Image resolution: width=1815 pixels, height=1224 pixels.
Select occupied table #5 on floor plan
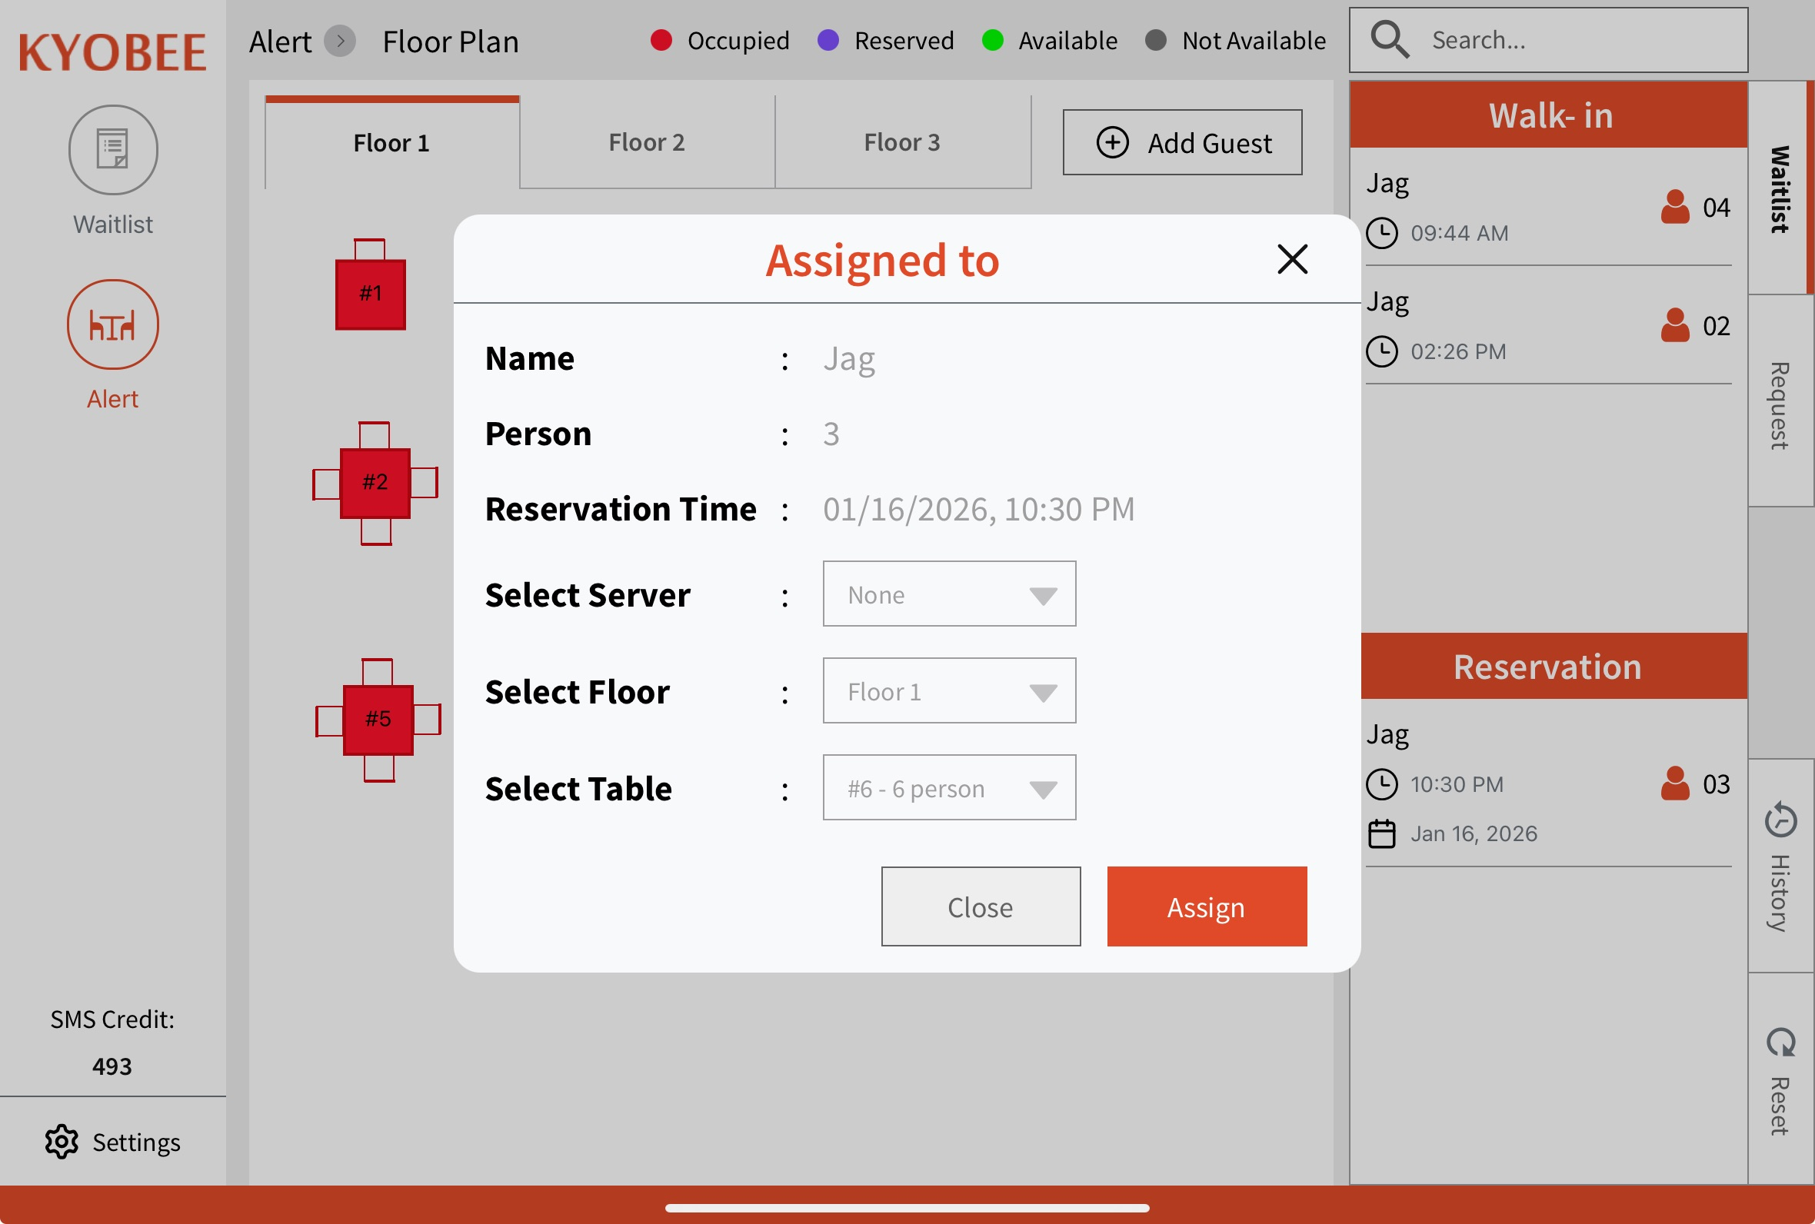378,719
